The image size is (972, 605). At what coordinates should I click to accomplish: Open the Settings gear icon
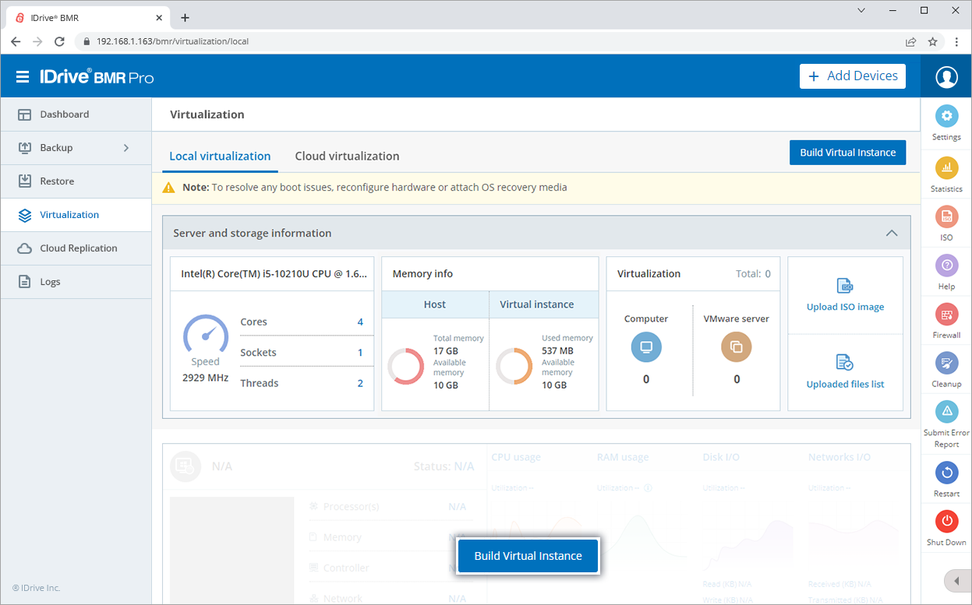pos(946,117)
